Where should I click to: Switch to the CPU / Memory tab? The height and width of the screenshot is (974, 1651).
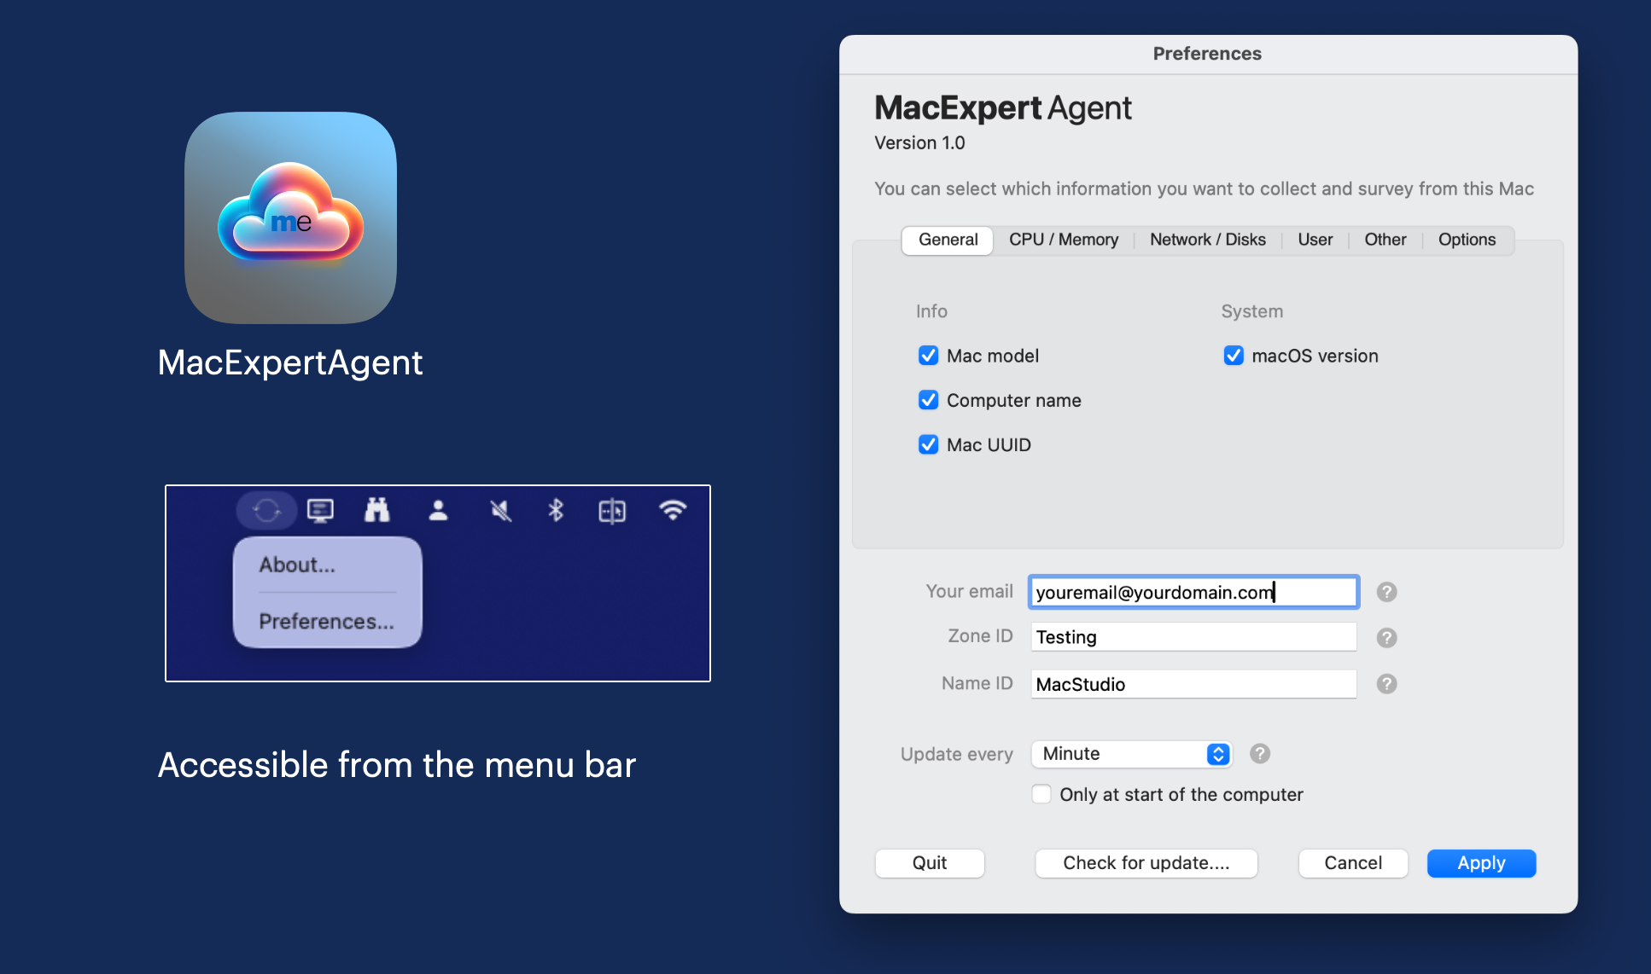pos(1064,240)
